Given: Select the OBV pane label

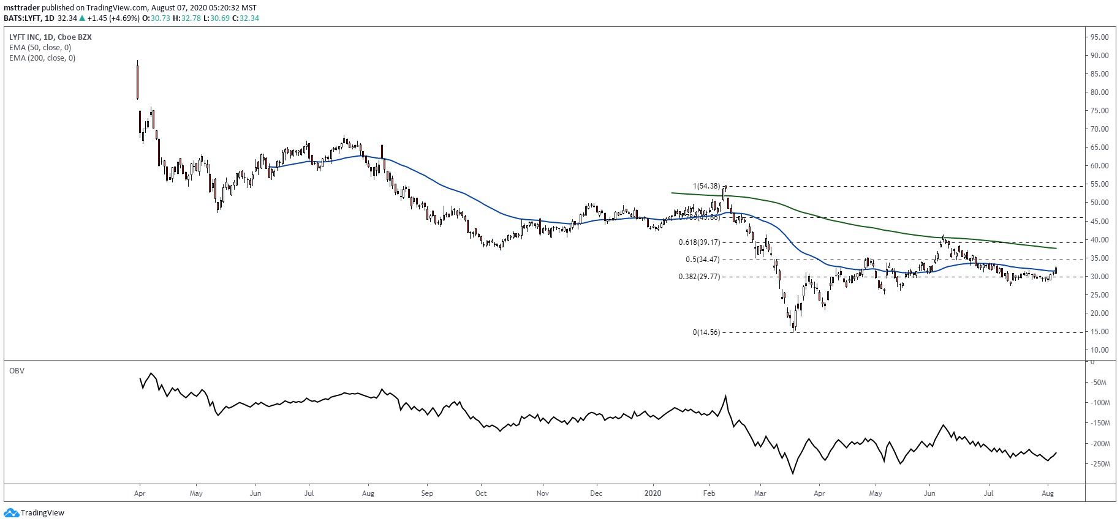Looking at the screenshot, I should [17, 371].
